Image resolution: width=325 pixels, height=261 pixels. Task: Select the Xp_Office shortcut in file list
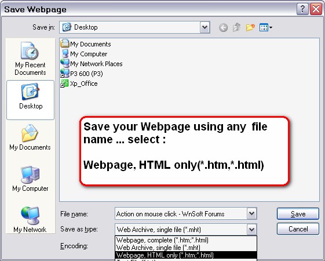(79, 84)
